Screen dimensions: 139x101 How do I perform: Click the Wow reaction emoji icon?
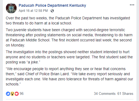pyautogui.click(x=12, y=94)
